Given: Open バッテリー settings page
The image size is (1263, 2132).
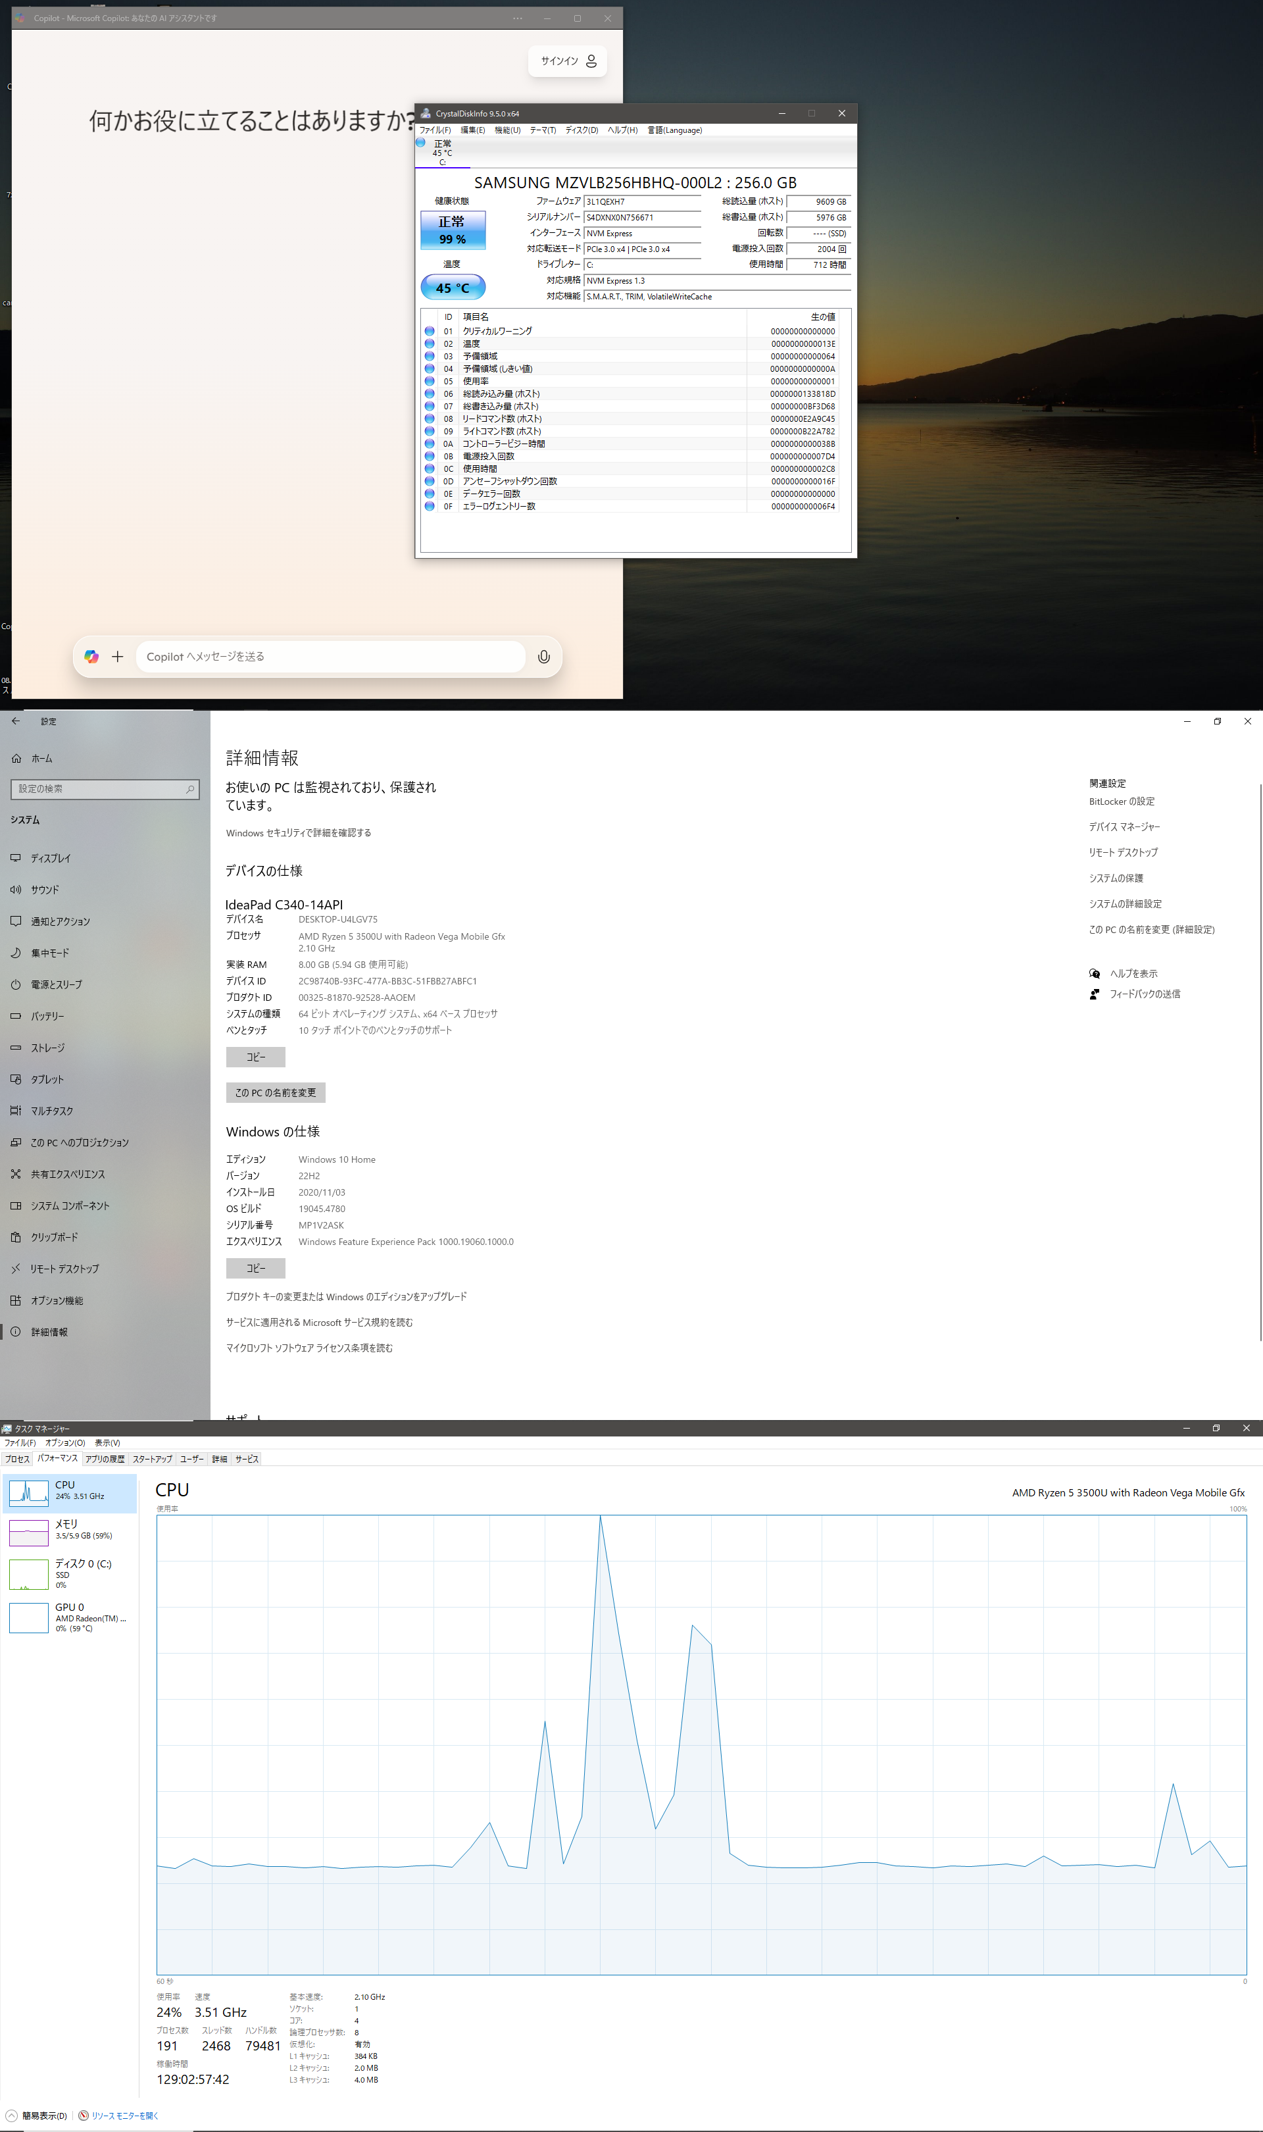Looking at the screenshot, I should [x=105, y=1016].
